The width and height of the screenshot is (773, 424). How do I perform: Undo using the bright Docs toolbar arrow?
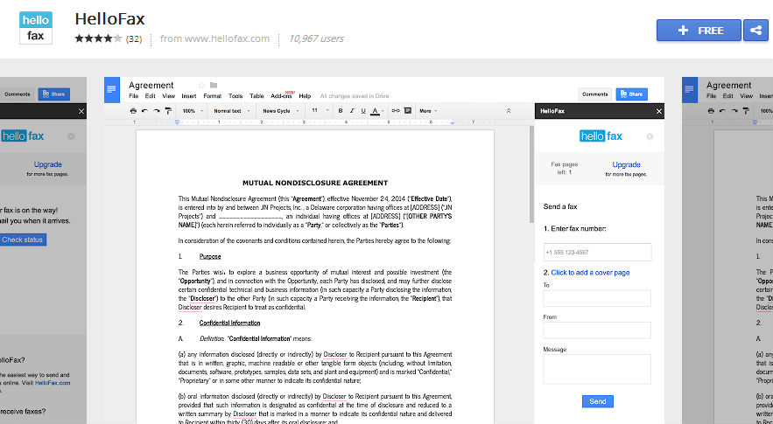(144, 111)
